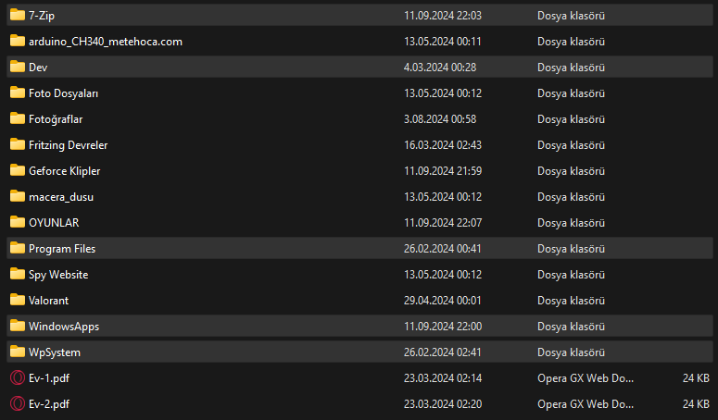This screenshot has height=420, width=718.
Task: Click the Dosya klasörü type of Dev
Action: point(571,68)
